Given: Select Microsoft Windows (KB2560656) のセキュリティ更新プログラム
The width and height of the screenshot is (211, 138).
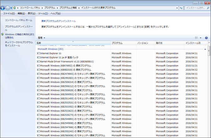Looking at the screenshot, I should pos(73,135).
